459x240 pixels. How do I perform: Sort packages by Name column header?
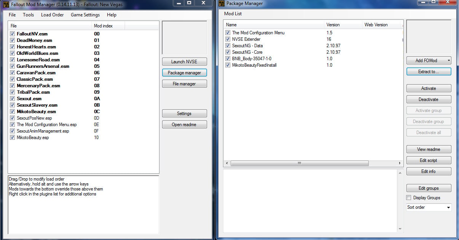tap(274, 25)
